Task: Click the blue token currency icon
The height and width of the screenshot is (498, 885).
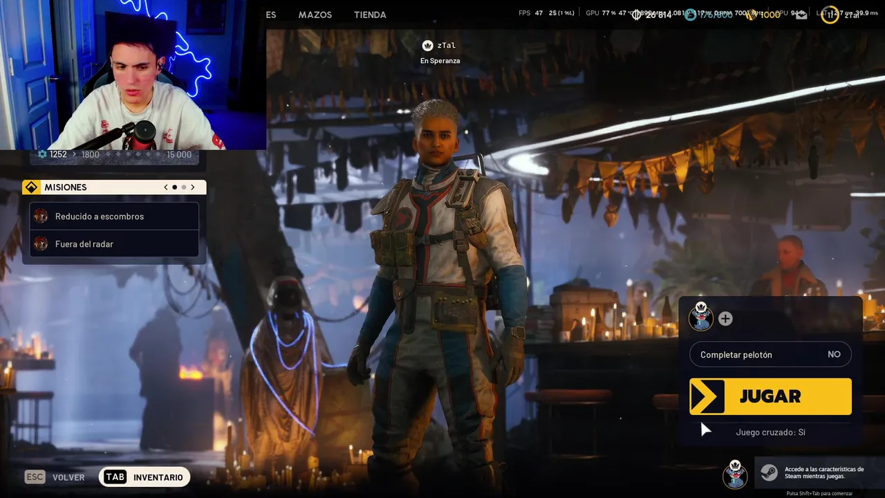Action: [690, 15]
